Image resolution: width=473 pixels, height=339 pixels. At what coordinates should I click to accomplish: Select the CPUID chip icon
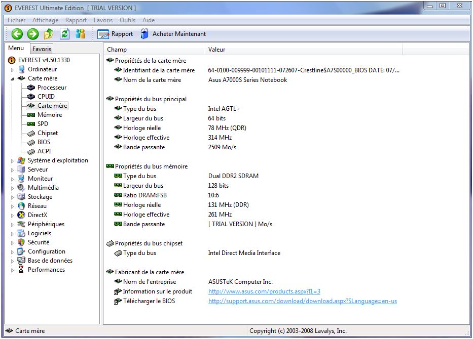(x=31, y=97)
